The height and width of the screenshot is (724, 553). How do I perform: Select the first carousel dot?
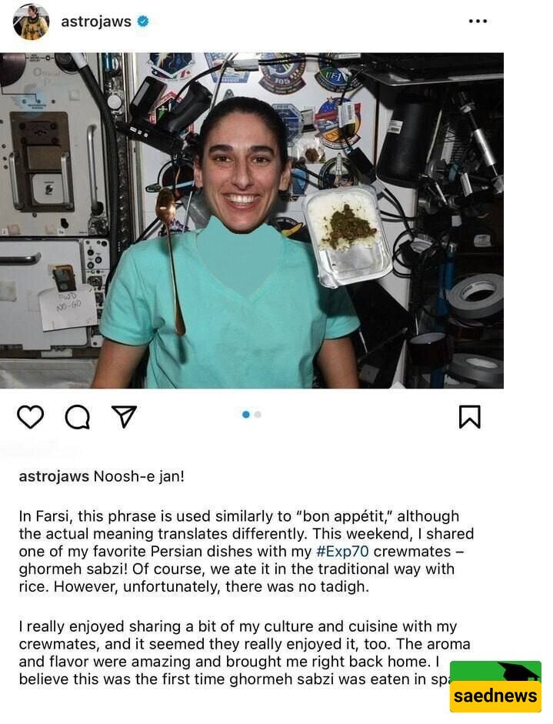pyautogui.click(x=245, y=415)
